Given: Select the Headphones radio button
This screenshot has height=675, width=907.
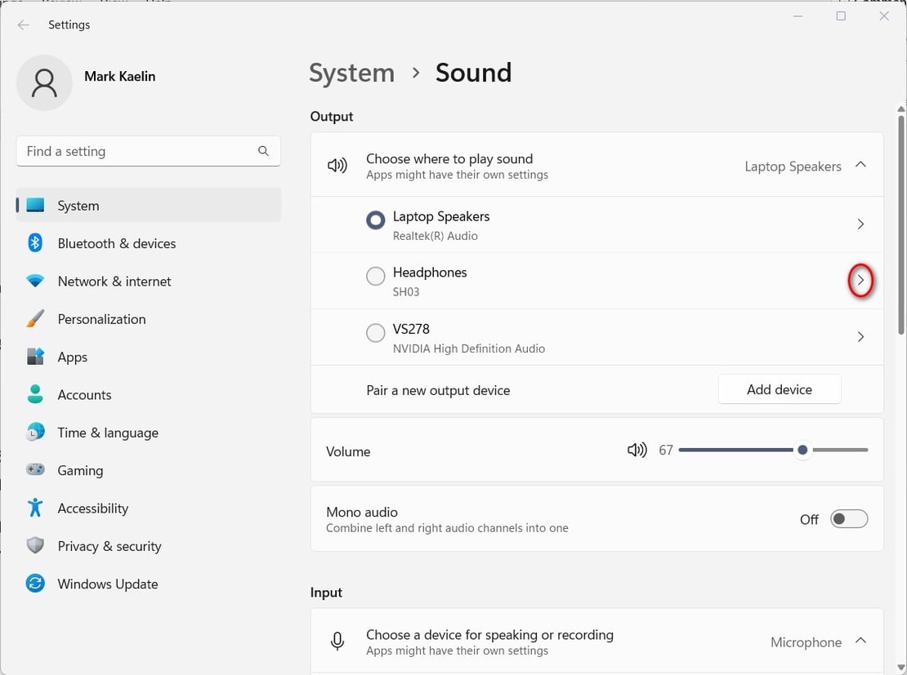Looking at the screenshot, I should pos(375,276).
